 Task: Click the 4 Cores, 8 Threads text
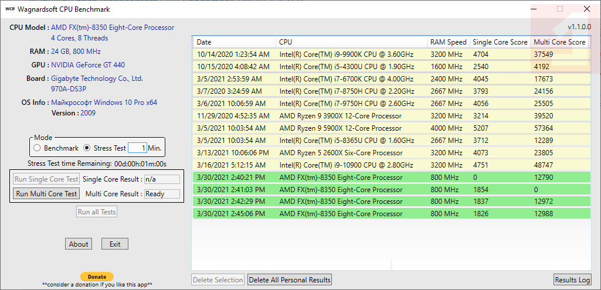click(x=79, y=38)
